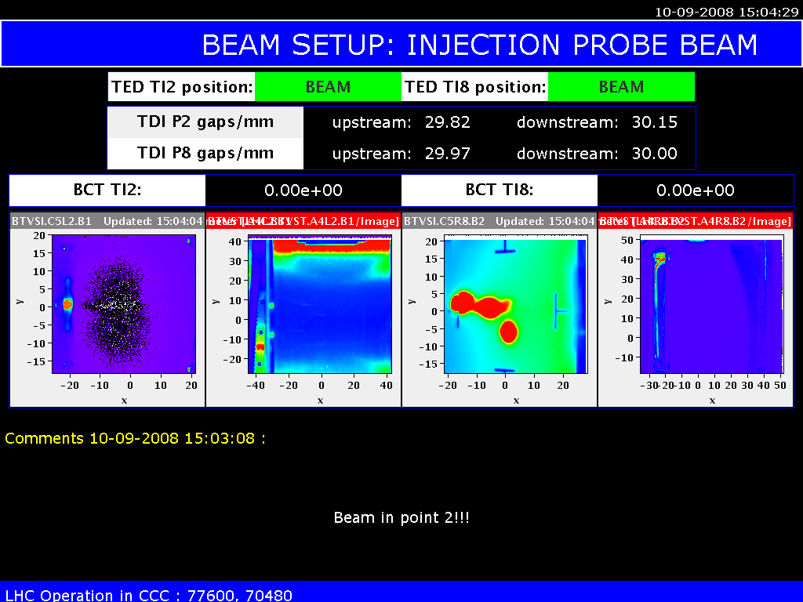Image resolution: width=803 pixels, height=602 pixels.
Task: Click the BCT TI8 label
Action: (500, 190)
